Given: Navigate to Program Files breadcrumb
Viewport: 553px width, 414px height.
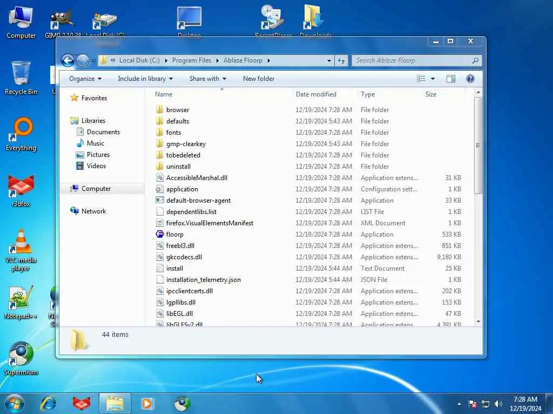Looking at the screenshot, I should (192, 60).
